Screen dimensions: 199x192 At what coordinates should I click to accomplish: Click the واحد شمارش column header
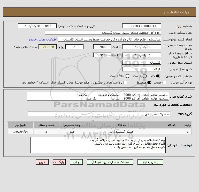point(72,125)
